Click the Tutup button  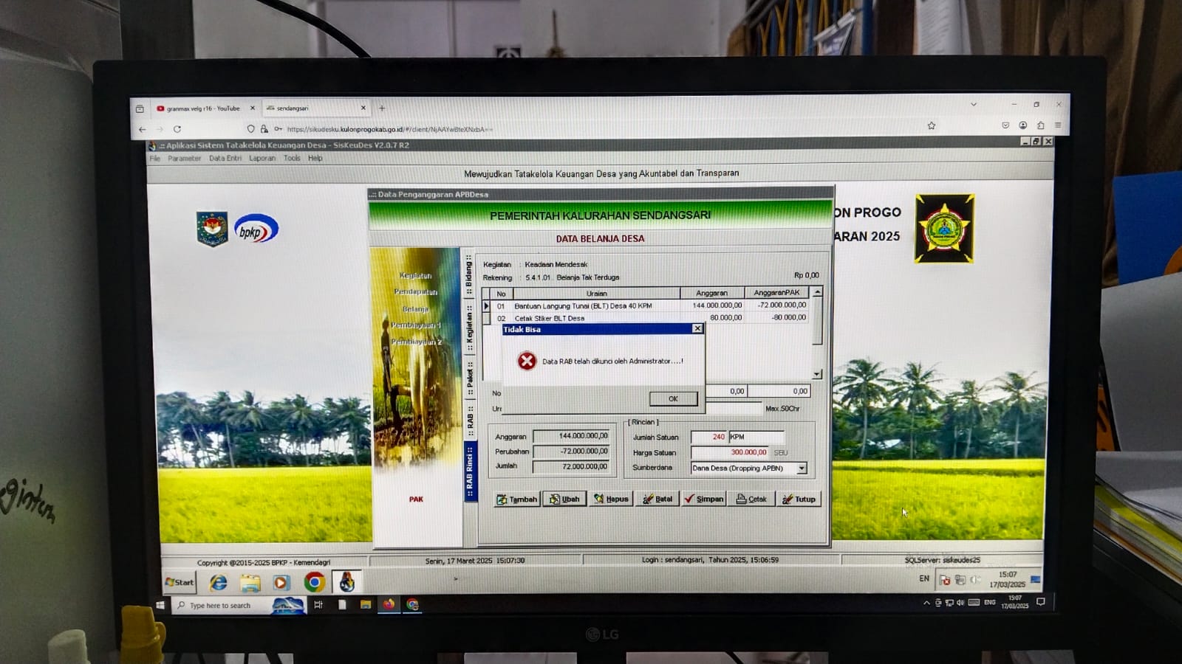click(x=799, y=499)
